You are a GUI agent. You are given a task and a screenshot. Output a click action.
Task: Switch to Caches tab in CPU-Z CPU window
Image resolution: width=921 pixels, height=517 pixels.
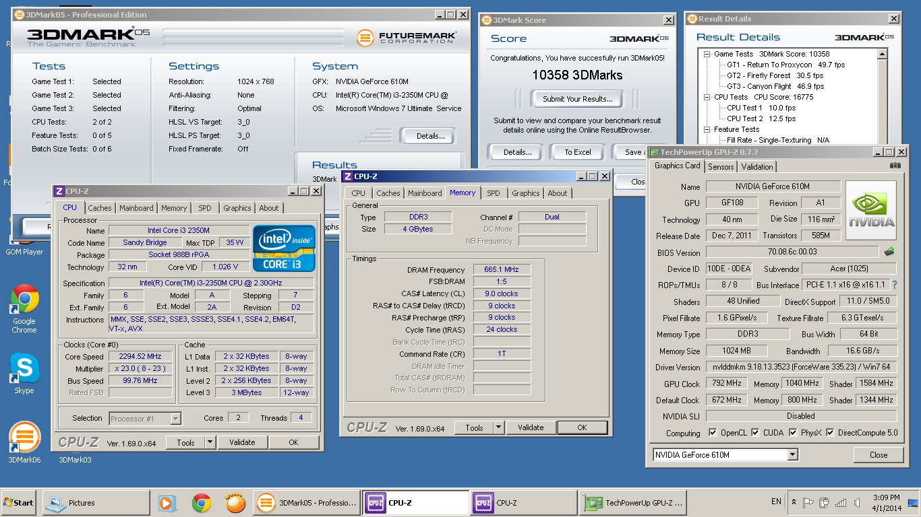coord(100,208)
